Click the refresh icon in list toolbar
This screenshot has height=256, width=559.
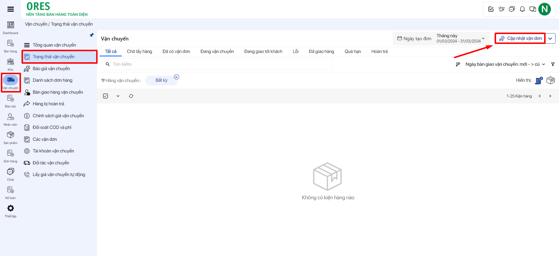pyautogui.click(x=131, y=96)
